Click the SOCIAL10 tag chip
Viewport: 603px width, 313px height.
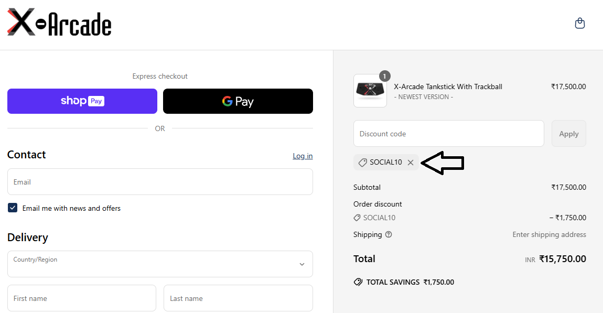tap(386, 163)
